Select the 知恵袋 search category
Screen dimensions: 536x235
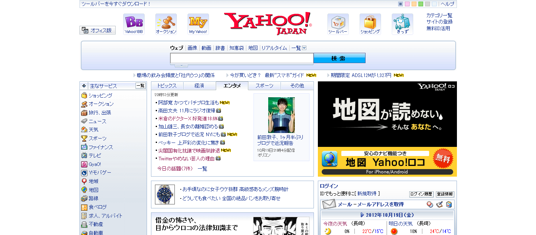pyautogui.click(x=236, y=48)
